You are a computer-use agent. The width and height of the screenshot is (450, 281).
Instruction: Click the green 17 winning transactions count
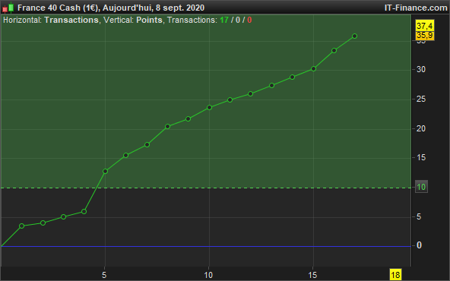[x=224, y=20]
